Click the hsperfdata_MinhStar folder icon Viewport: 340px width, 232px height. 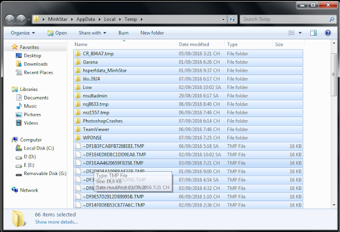coord(78,70)
